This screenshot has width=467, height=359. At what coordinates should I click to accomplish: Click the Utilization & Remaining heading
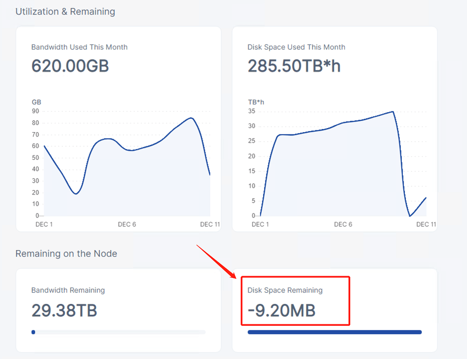coord(65,11)
